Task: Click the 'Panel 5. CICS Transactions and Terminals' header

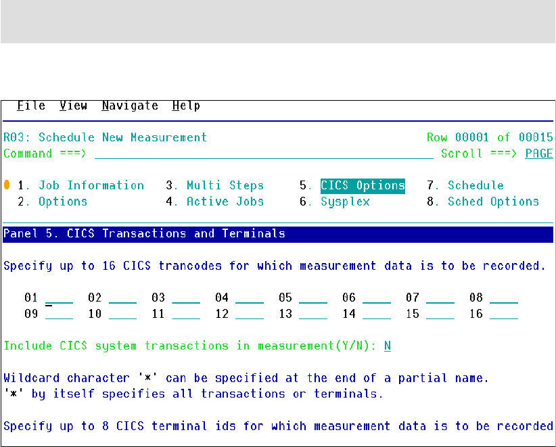Action: [x=278, y=234]
